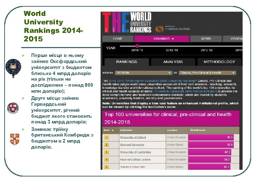
Task: Click the Oxford overall score bar 92.0
Action: (211, 137)
